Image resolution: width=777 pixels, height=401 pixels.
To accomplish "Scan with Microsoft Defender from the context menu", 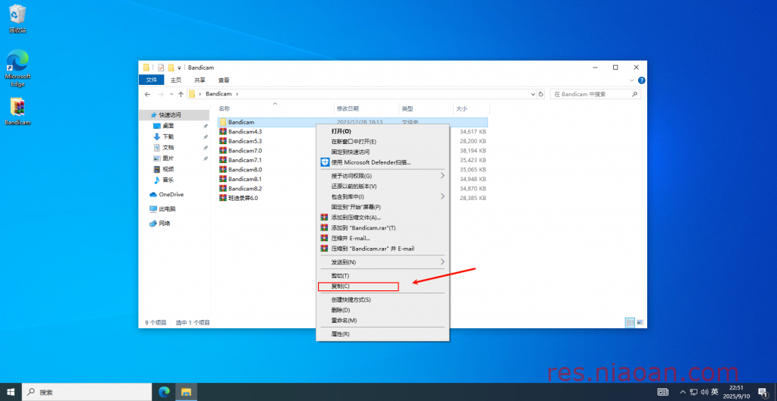I will click(x=382, y=162).
